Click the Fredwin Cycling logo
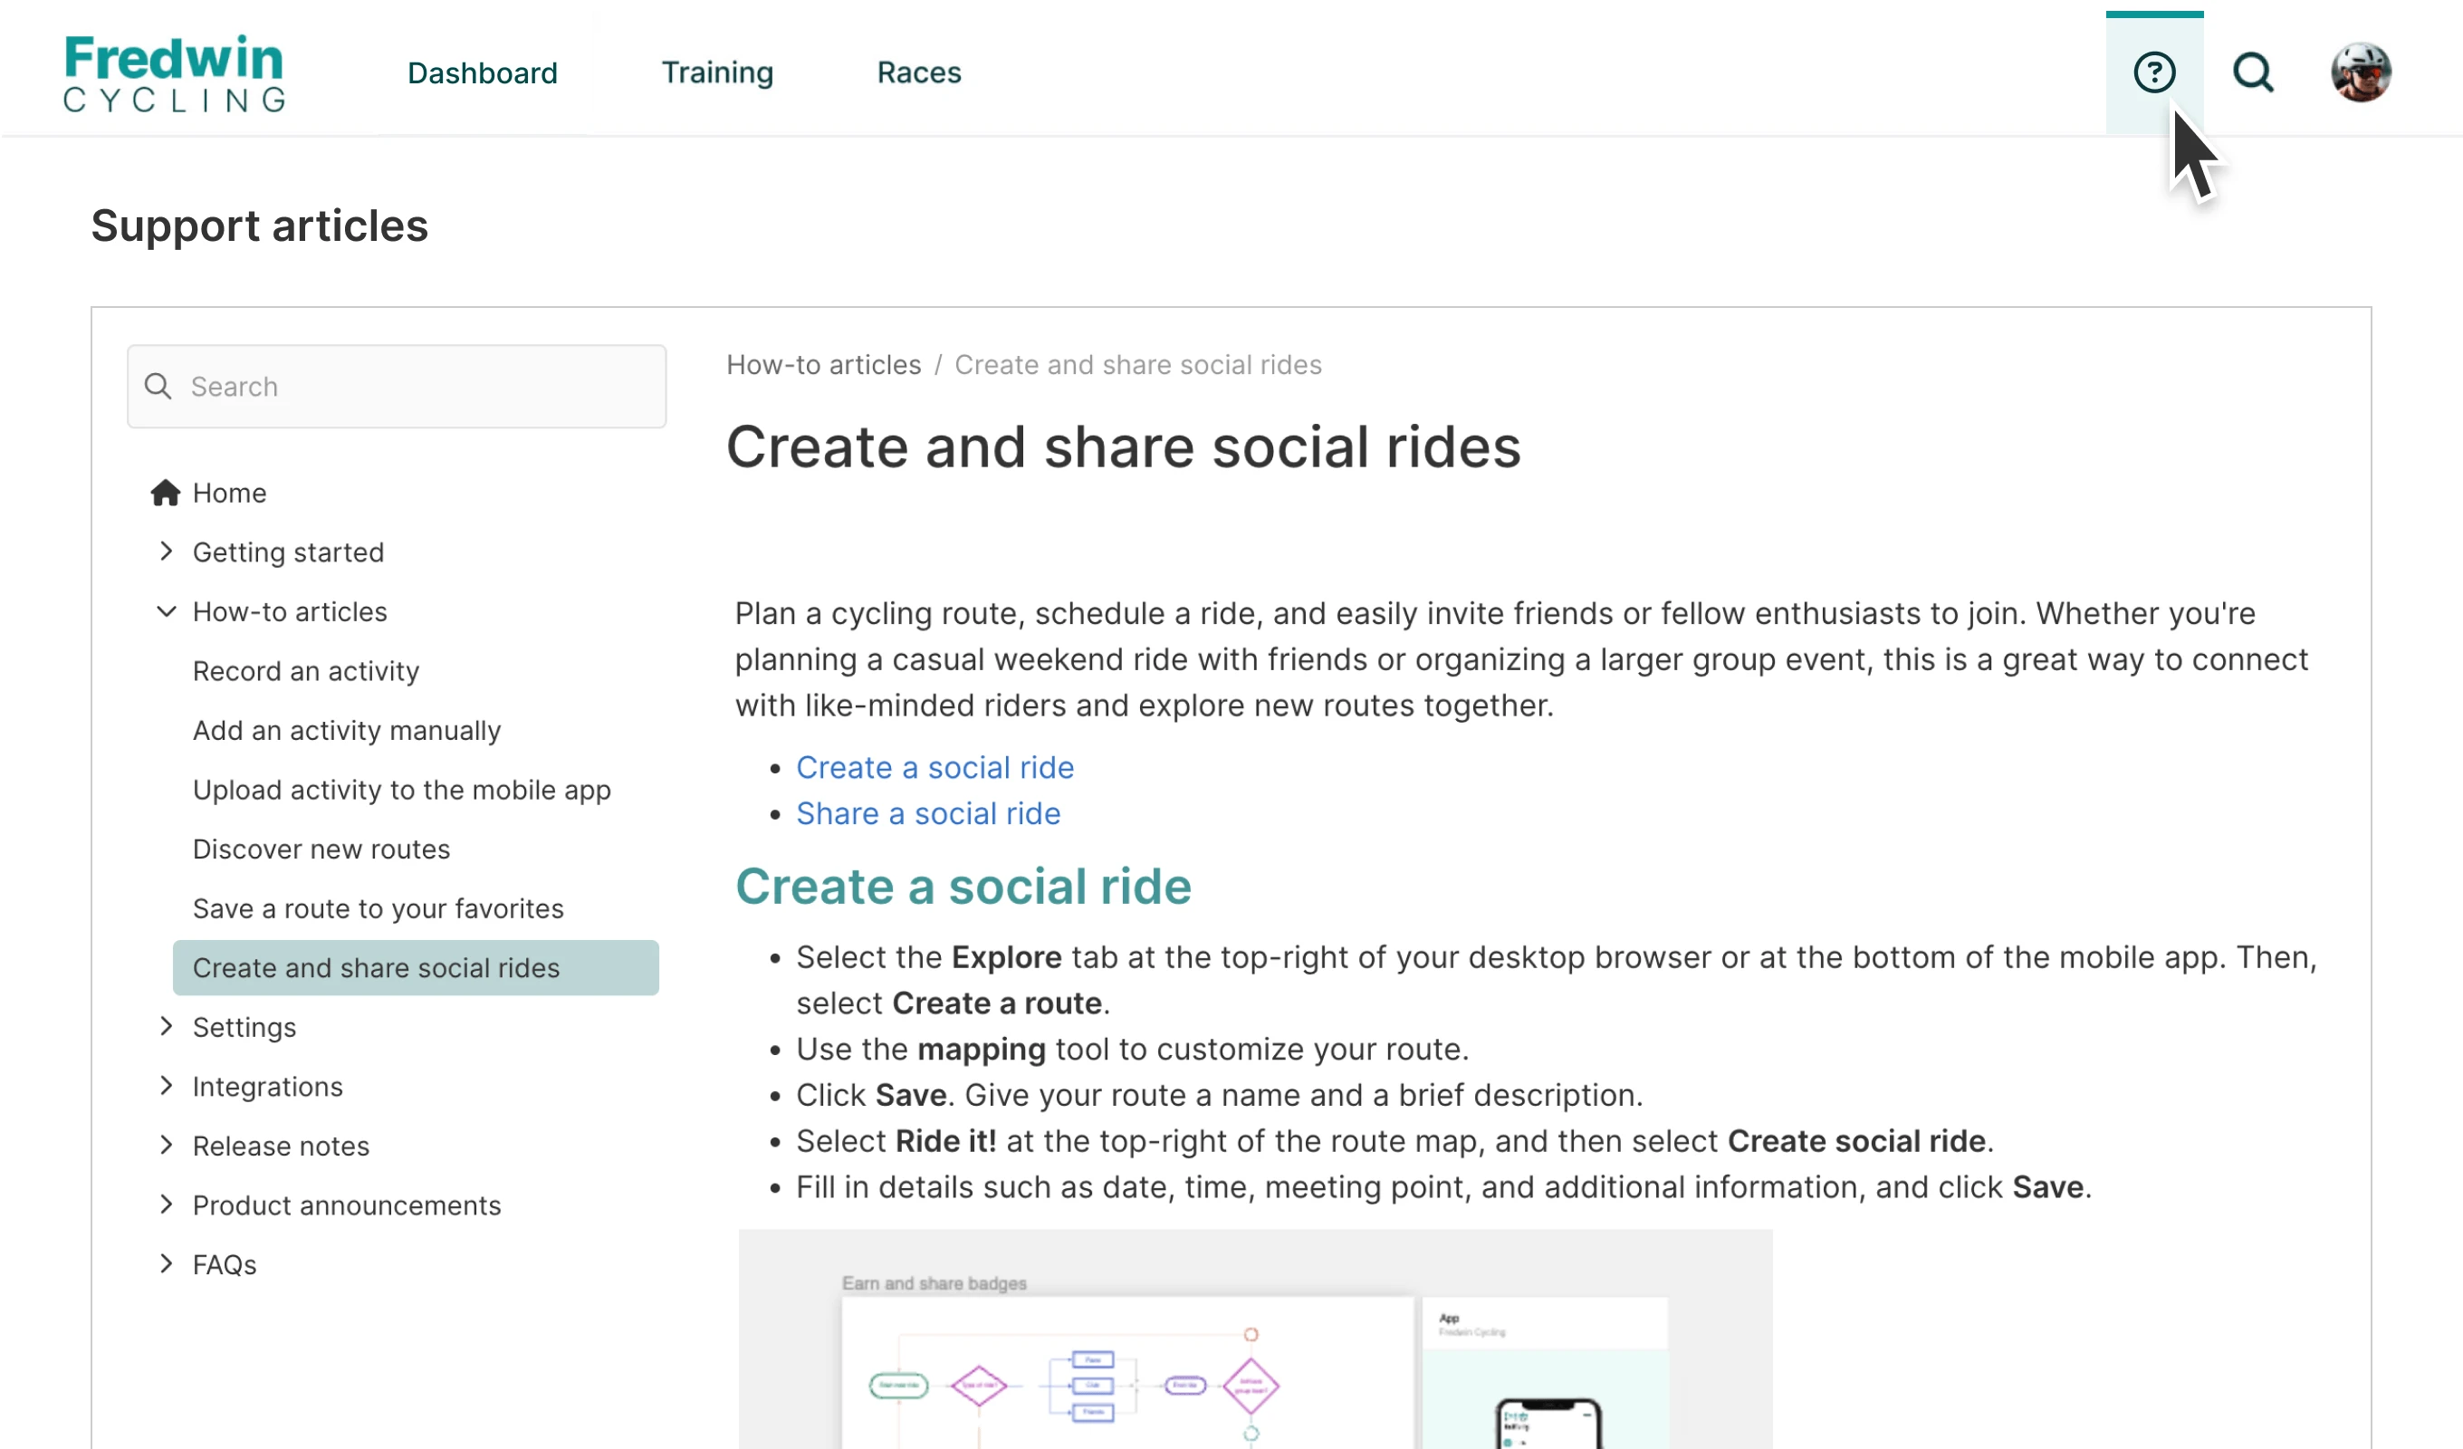Viewport: 2463px width, 1449px height. pos(175,73)
